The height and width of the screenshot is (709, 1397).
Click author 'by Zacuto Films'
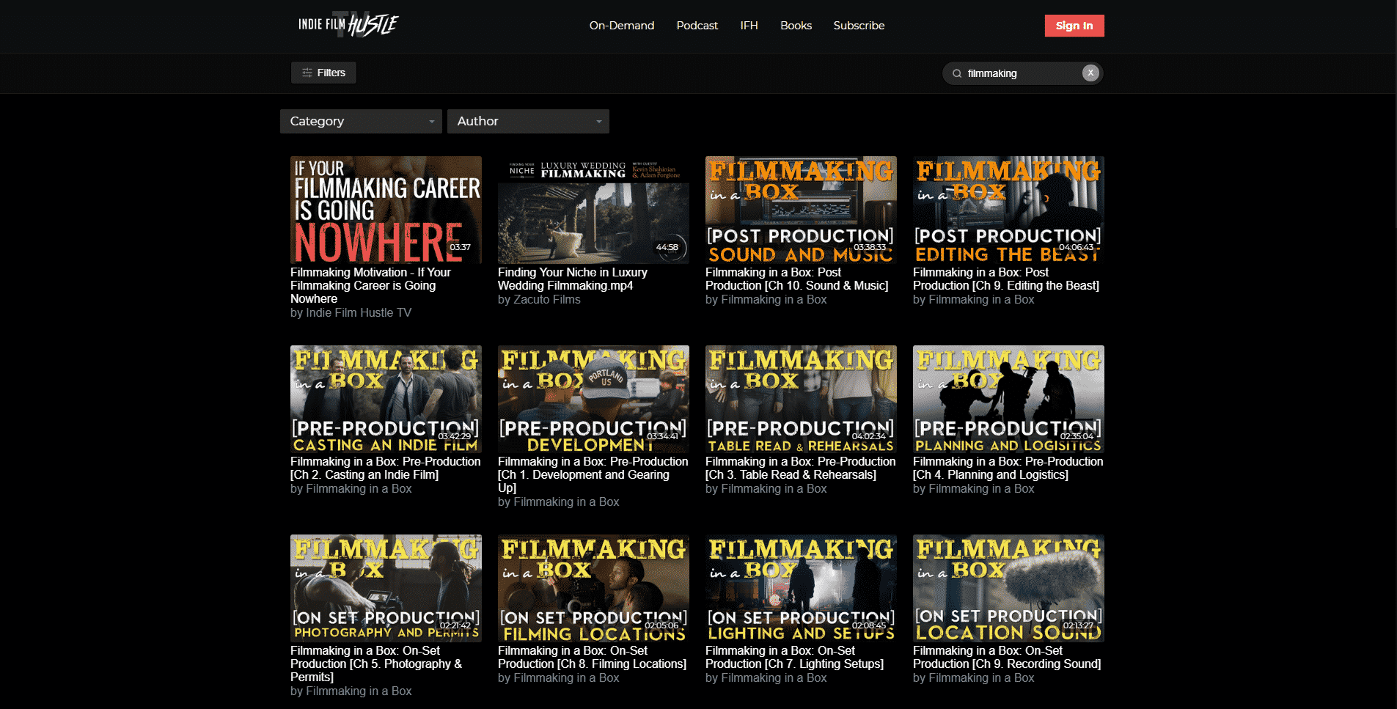pyautogui.click(x=539, y=299)
